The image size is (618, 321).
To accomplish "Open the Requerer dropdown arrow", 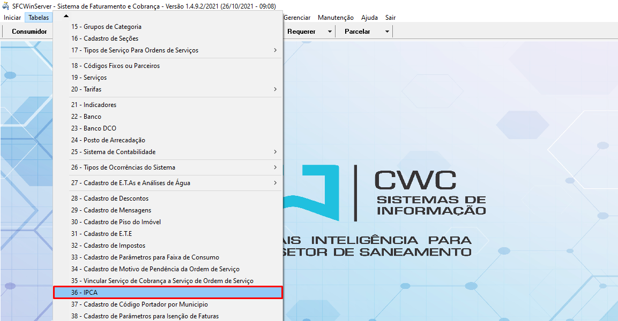I will click(329, 31).
